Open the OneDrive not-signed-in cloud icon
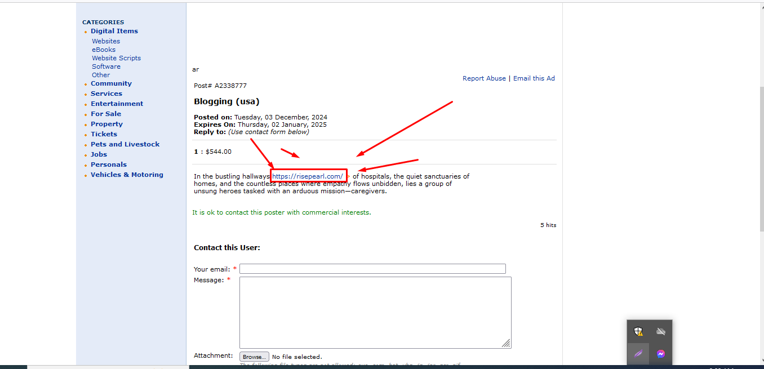 tap(661, 331)
